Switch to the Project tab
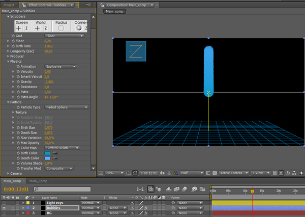 click(x=9, y=5)
